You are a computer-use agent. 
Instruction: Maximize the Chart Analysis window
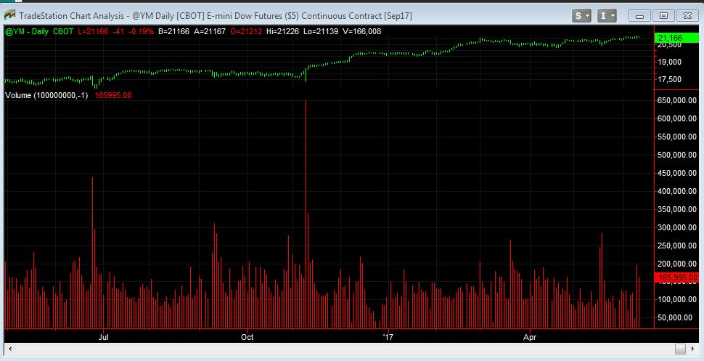(x=663, y=16)
